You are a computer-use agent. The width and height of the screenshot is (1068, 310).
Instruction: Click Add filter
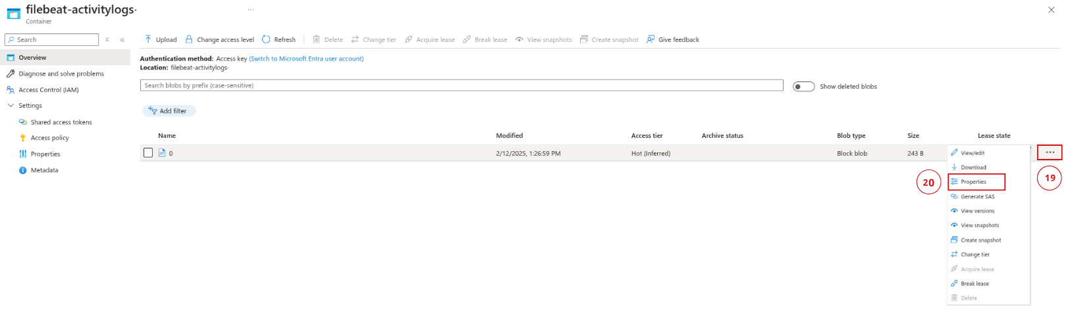tap(169, 111)
